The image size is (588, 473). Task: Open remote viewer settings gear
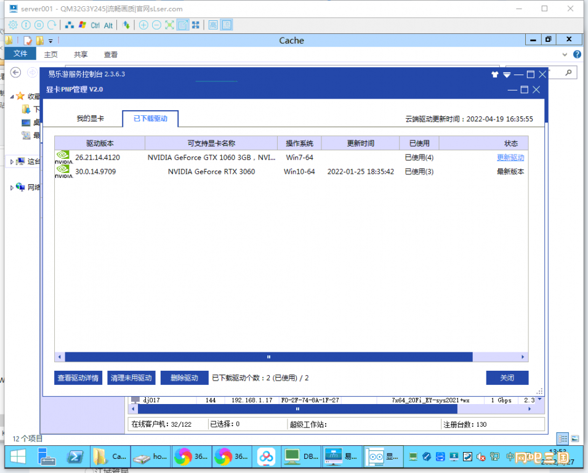[x=13, y=25]
